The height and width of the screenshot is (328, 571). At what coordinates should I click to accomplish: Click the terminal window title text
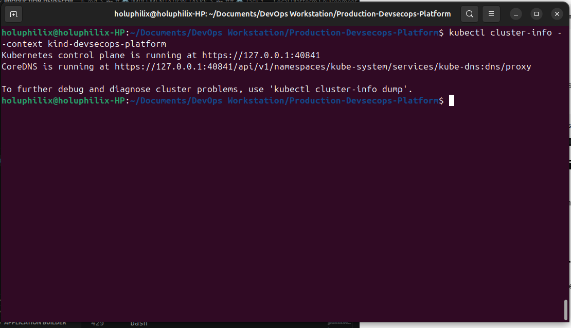click(282, 14)
